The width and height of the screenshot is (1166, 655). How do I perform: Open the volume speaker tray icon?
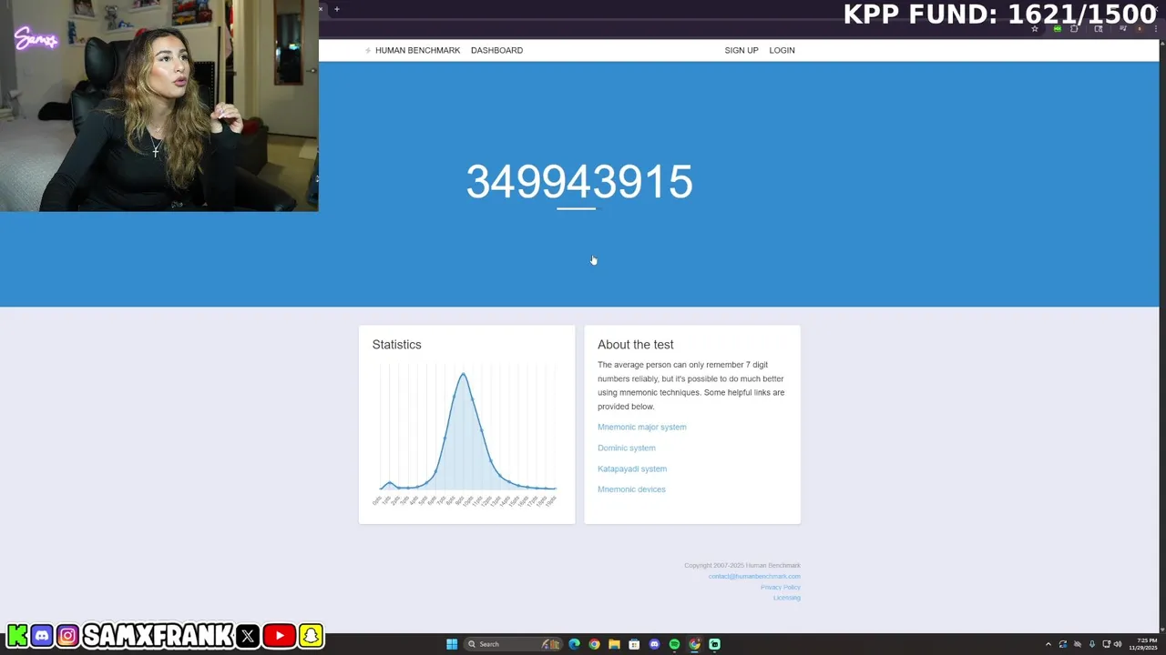click(x=1118, y=644)
